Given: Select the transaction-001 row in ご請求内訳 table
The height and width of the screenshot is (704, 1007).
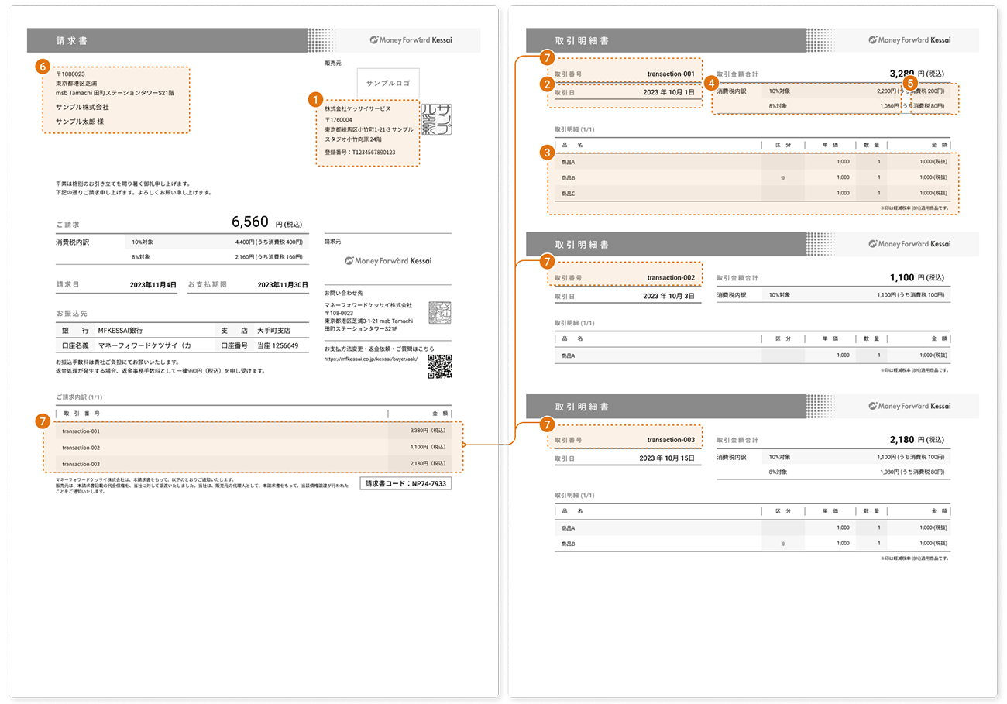Looking at the screenshot, I should (254, 431).
